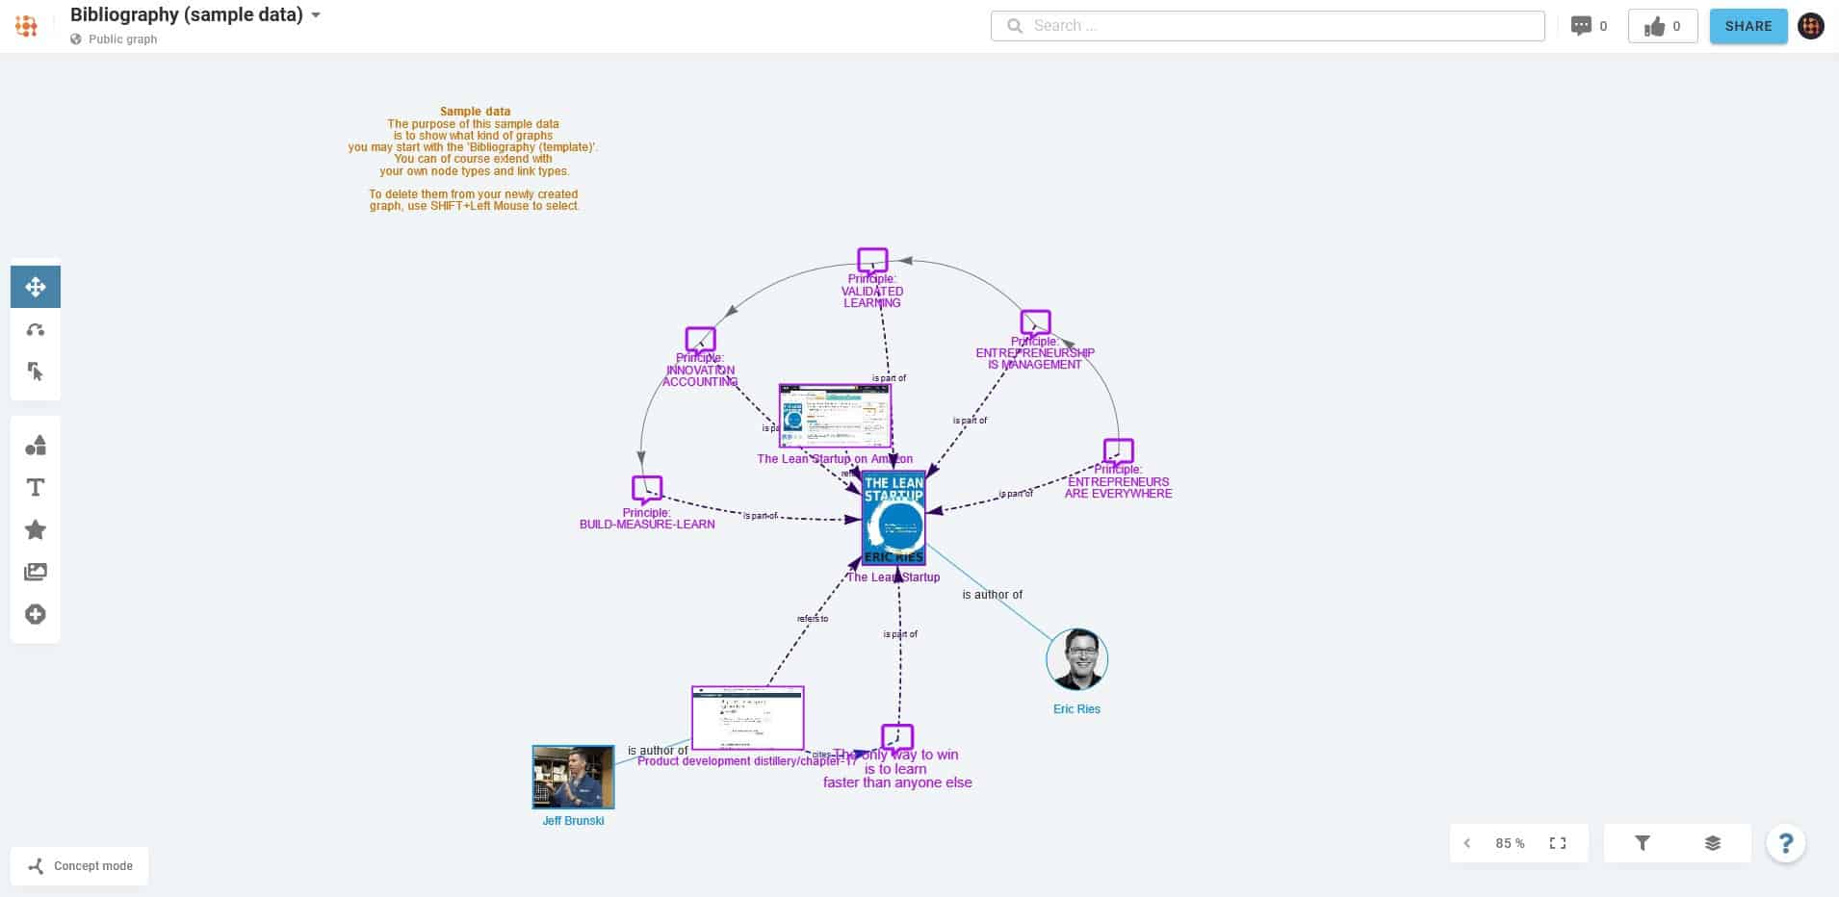This screenshot has height=897, width=1839.
Task: Click the SHARE button
Action: pos(1748,26)
